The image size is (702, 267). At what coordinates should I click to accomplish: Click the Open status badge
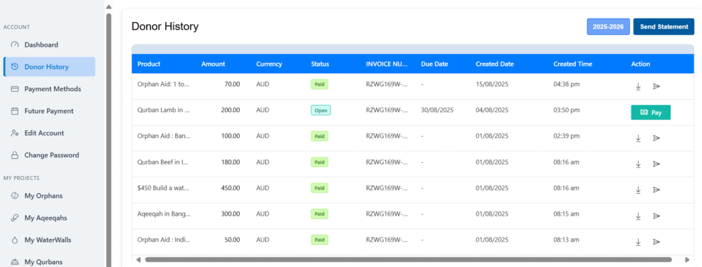(321, 110)
